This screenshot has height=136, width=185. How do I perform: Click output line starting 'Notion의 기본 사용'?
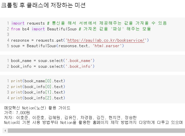pyautogui.click(x=93, y=122)
